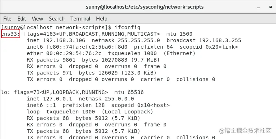The height and width of the screenshot is (139, 276).
Task: Open the Terminal menu
Action: tap(80, 19)
